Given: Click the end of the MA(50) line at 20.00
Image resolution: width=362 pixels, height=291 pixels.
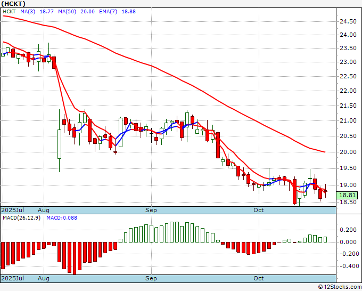Looking at the screenshot, I should point(325,152).
